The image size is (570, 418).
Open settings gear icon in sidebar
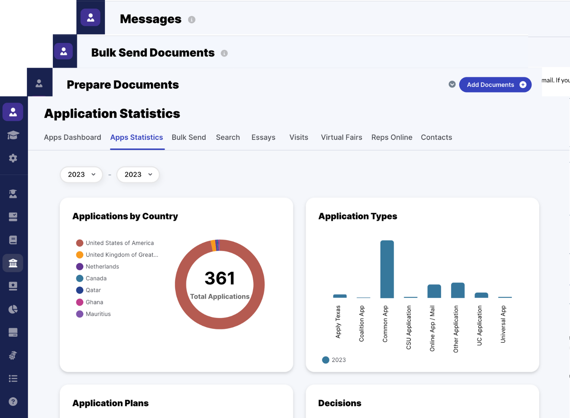13,158
